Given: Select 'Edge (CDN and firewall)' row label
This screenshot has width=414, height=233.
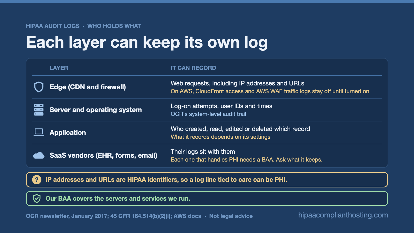Looking at the screenshot, I should [88, 87].
